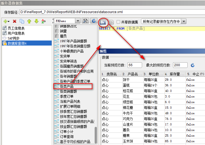Select table 销量 in list
This screenshot has width=205, height=145.
[x=74, y=31]
